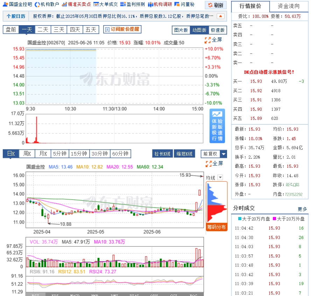The width and height of the screenshot is (311, 296).
Task: Click 金额 5.694亿 value
Action: (x=295, y=148)
